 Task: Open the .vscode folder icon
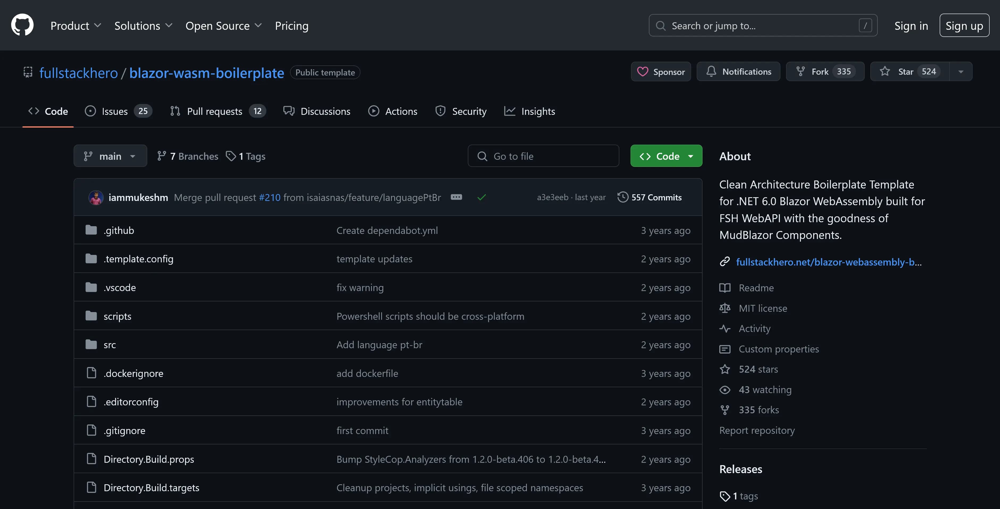(91, 287)
